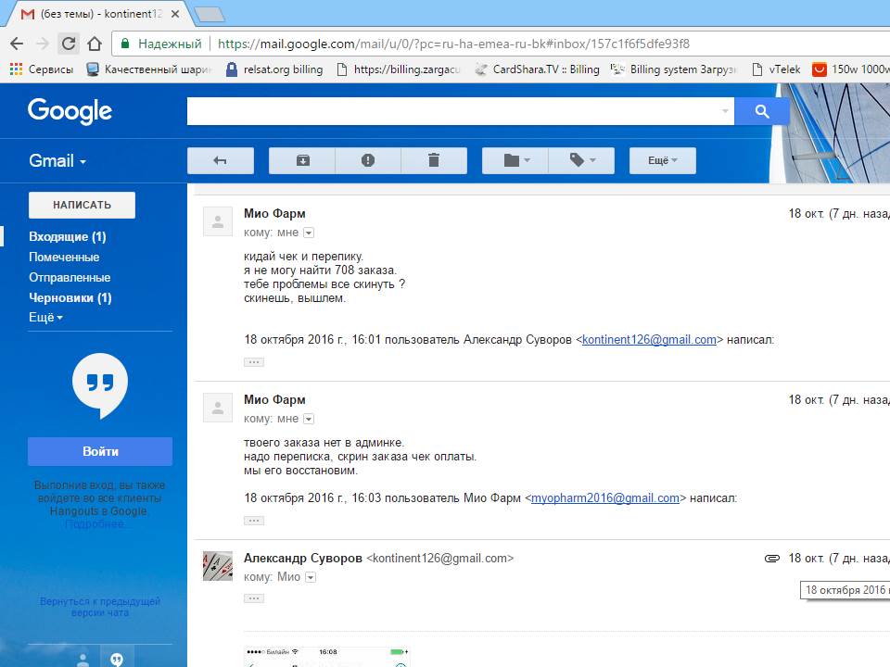Reload page with browser refresh icon
This screenshot has width=890, height=667.
pyautogui.click(x=69, y=44)
